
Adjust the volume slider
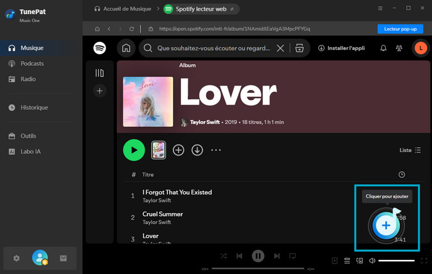[x=396, y=260]
